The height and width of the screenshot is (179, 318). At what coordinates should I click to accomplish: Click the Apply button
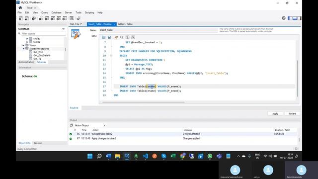275,114
